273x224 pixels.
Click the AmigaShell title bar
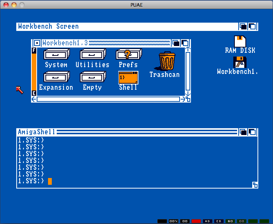pyautogui.click(x=127, y=132)
